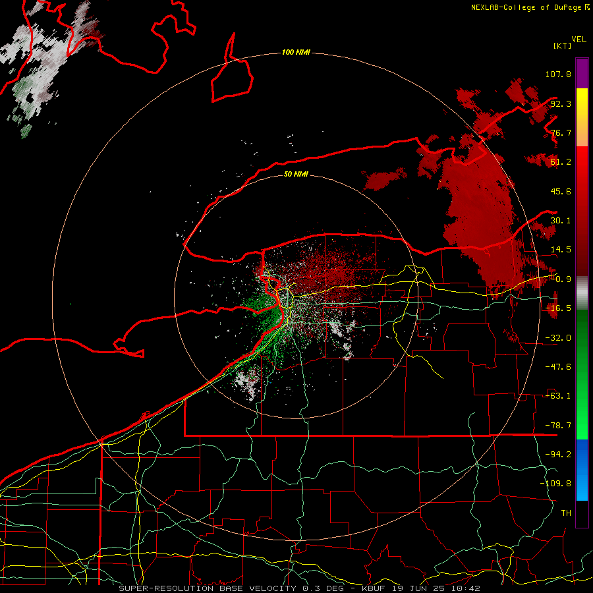Click the -109.8 velocity scale value
This screenshot has height=593, width=593.
[555, 484]
